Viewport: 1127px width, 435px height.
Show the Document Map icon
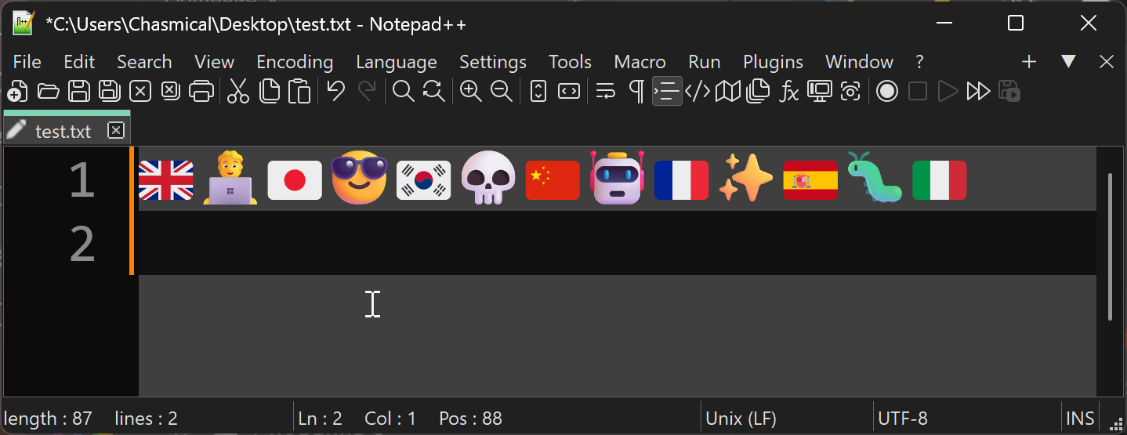(728, 92)
